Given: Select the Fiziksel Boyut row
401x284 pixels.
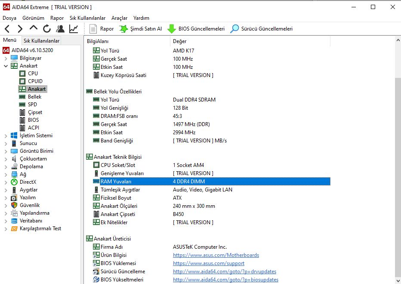Looking at the screenshot, I should point(212,198).
